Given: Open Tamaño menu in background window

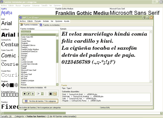Looking at the screenshot, I should [x=44, y=6].
